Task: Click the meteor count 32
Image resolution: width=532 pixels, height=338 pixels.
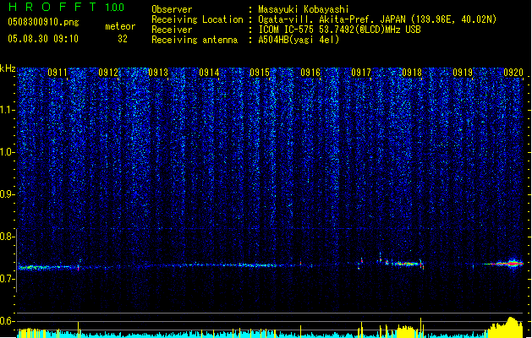Action: click(x=123, y=39)
